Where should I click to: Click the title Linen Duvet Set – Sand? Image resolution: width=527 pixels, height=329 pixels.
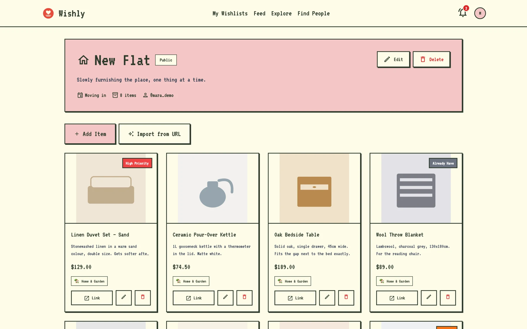(x=100, y=235)
